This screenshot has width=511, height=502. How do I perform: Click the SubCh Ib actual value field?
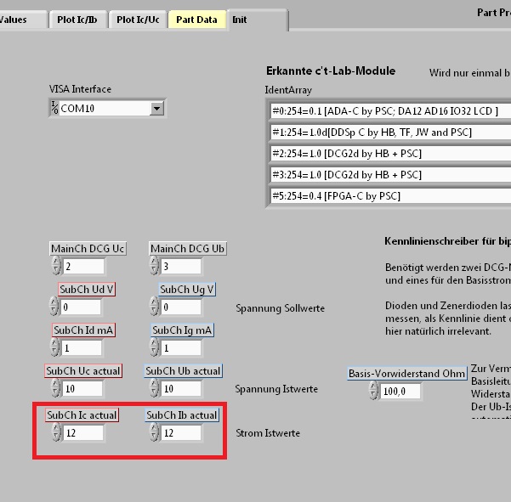coord(181,433)
